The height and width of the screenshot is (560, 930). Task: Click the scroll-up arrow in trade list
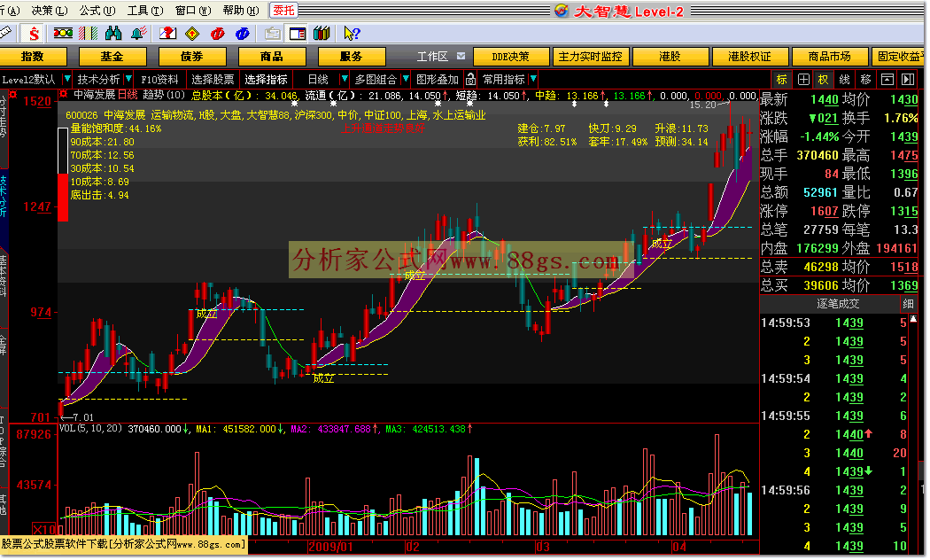pos(913,319)
